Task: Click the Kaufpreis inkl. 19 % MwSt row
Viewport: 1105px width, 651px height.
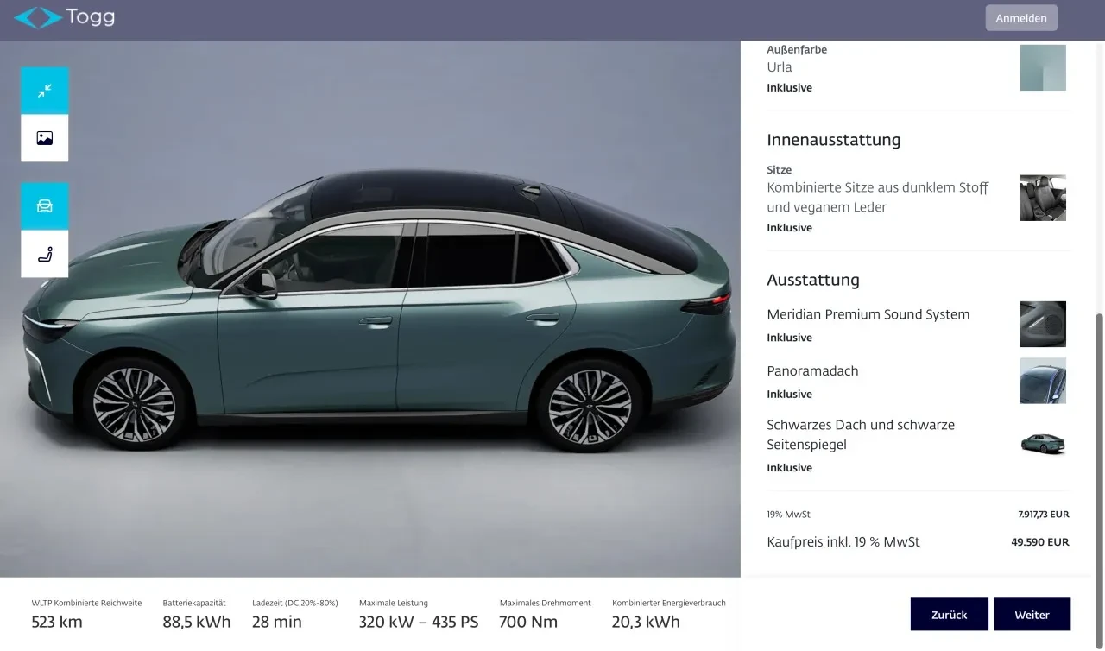Action: click(x=918, y=542)
